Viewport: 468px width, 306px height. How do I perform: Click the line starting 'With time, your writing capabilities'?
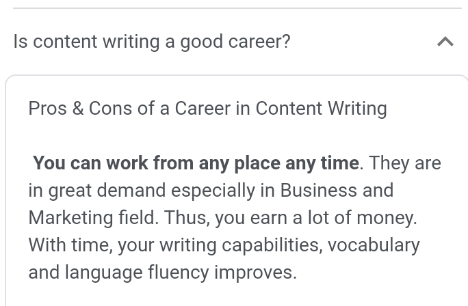pyautogui.click(x=224, y=245)
